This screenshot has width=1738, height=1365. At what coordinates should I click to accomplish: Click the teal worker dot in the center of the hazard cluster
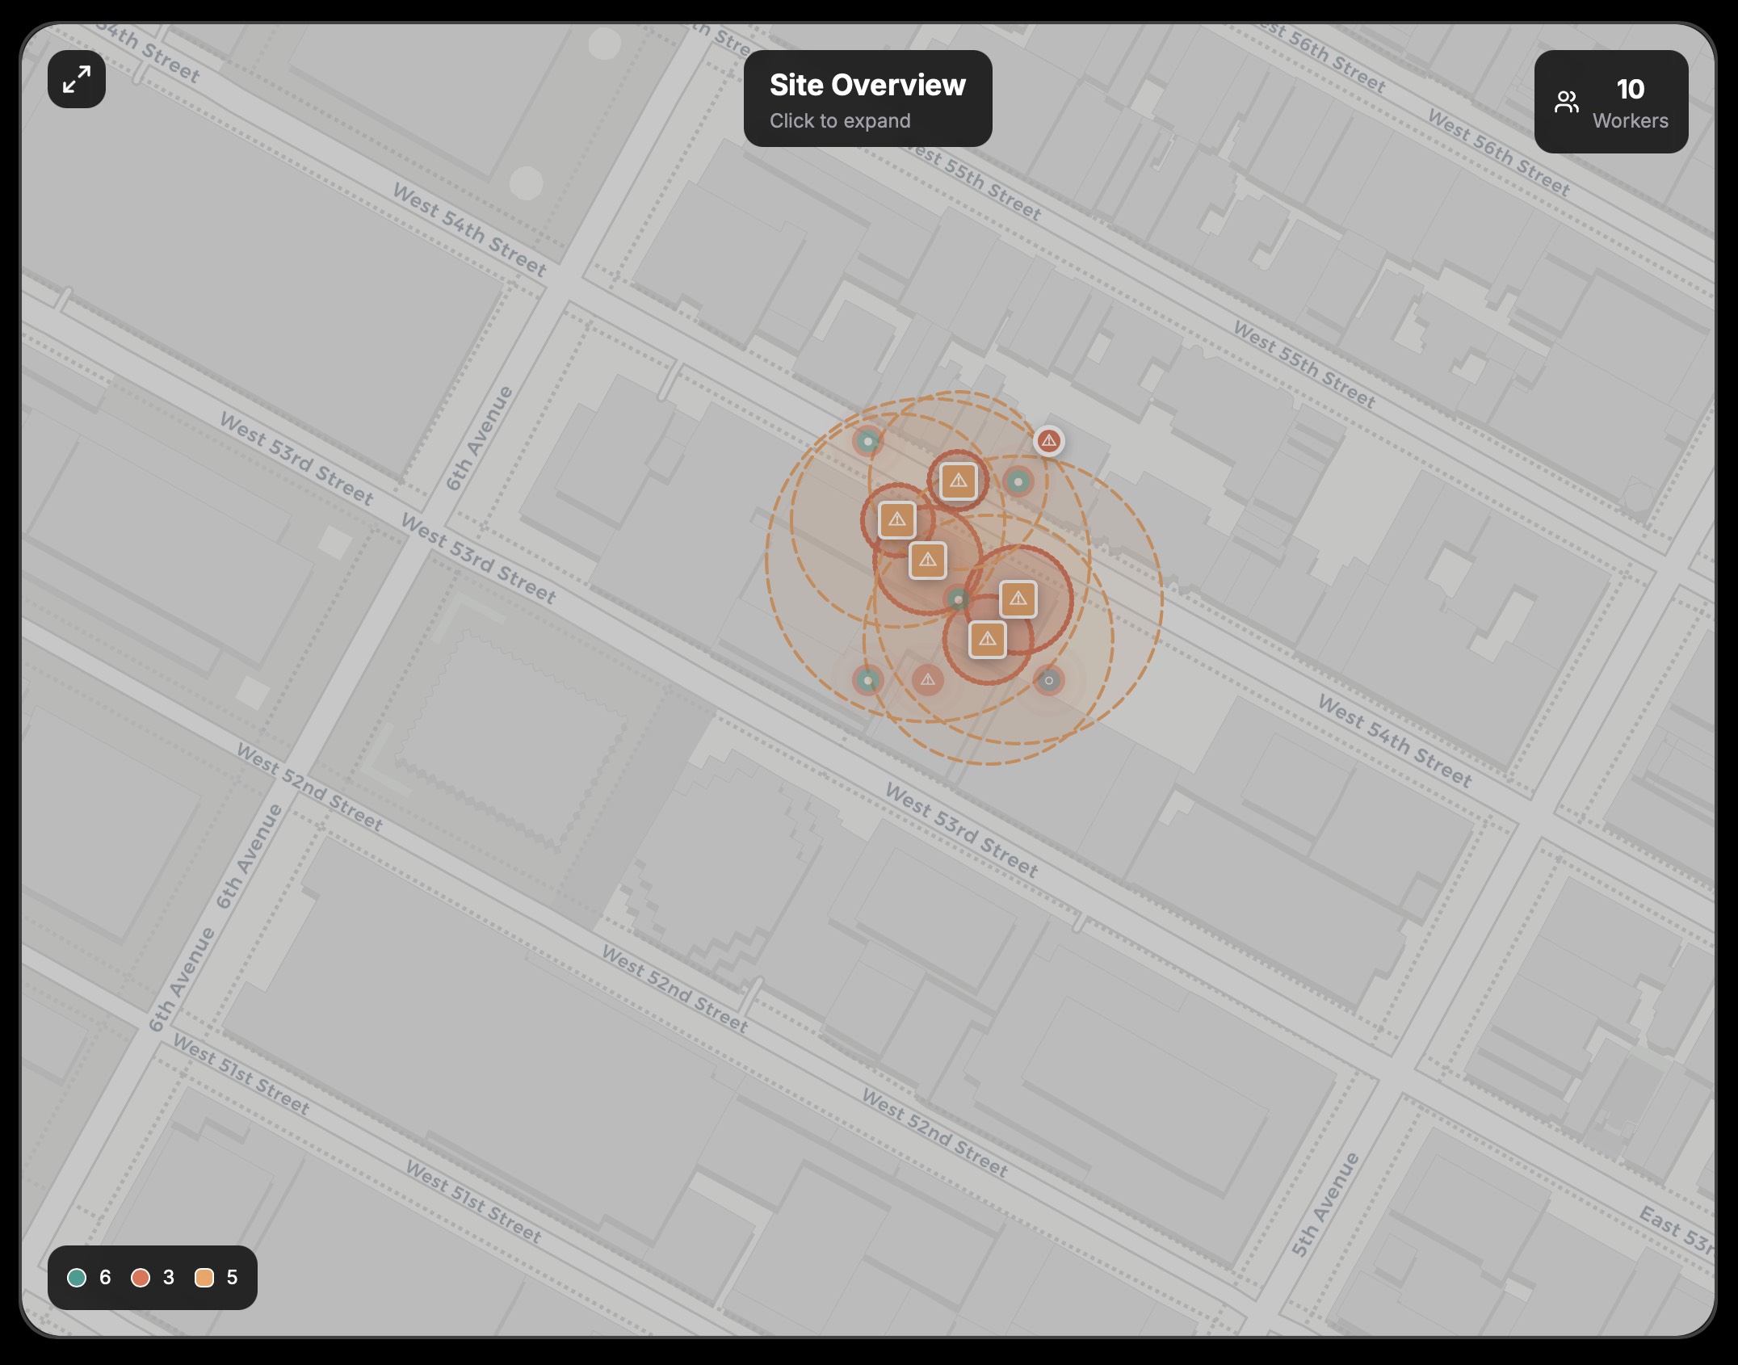[x=958, y=599]
